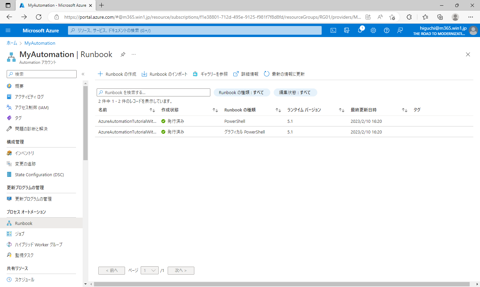Click the Azure global search box
480x287 pixels.
195,30
